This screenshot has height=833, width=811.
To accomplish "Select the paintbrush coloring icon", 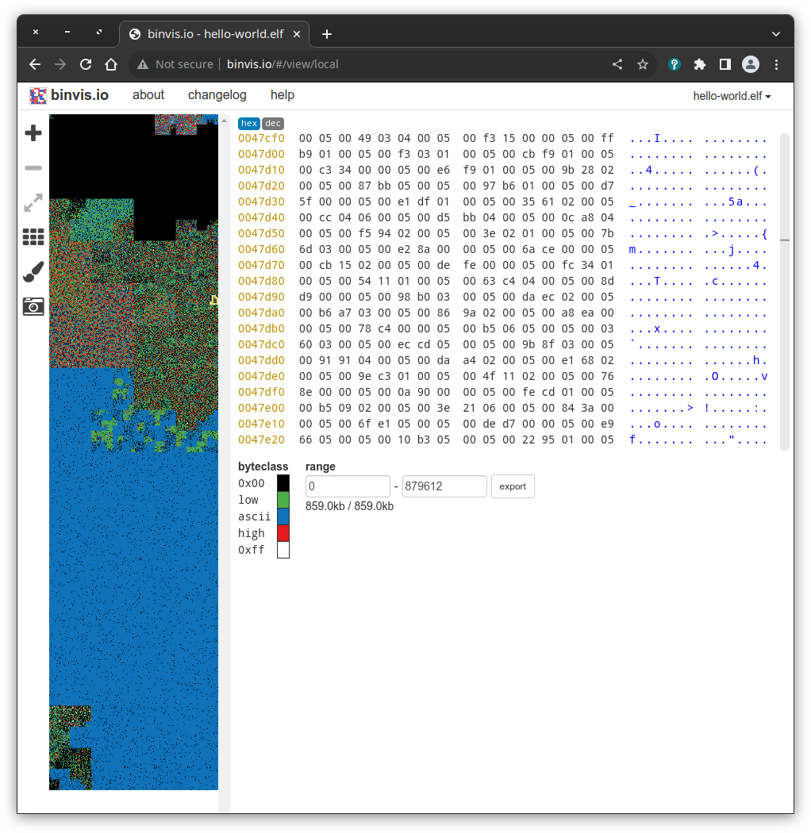I will coord(33,271).
